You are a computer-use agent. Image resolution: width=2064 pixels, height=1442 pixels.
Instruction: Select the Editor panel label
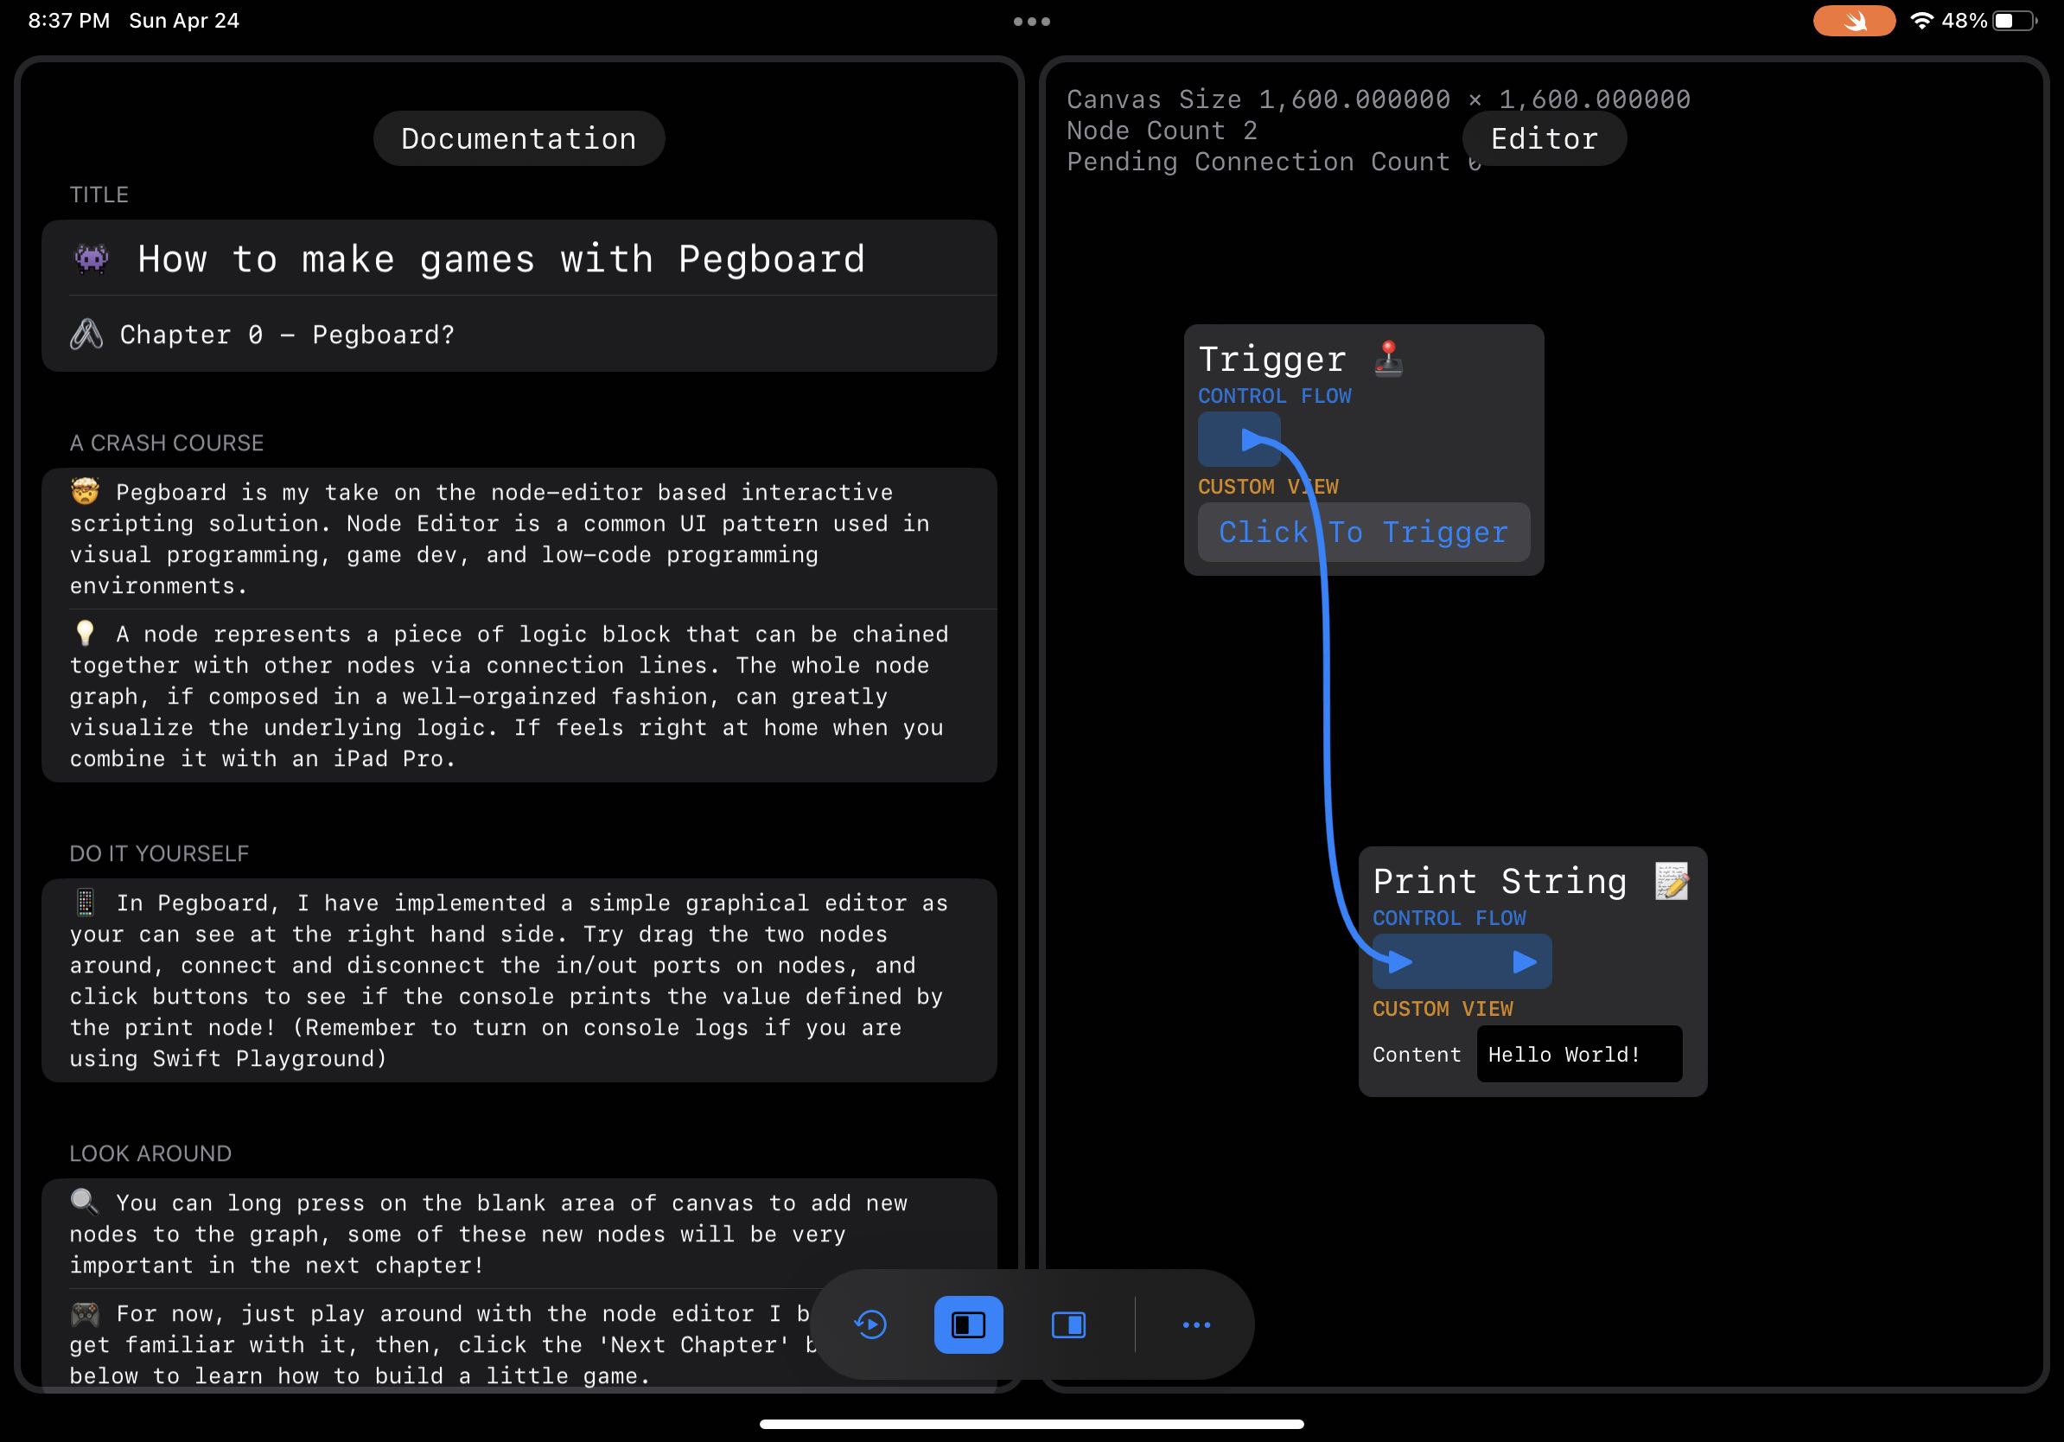coord(1544,138)
